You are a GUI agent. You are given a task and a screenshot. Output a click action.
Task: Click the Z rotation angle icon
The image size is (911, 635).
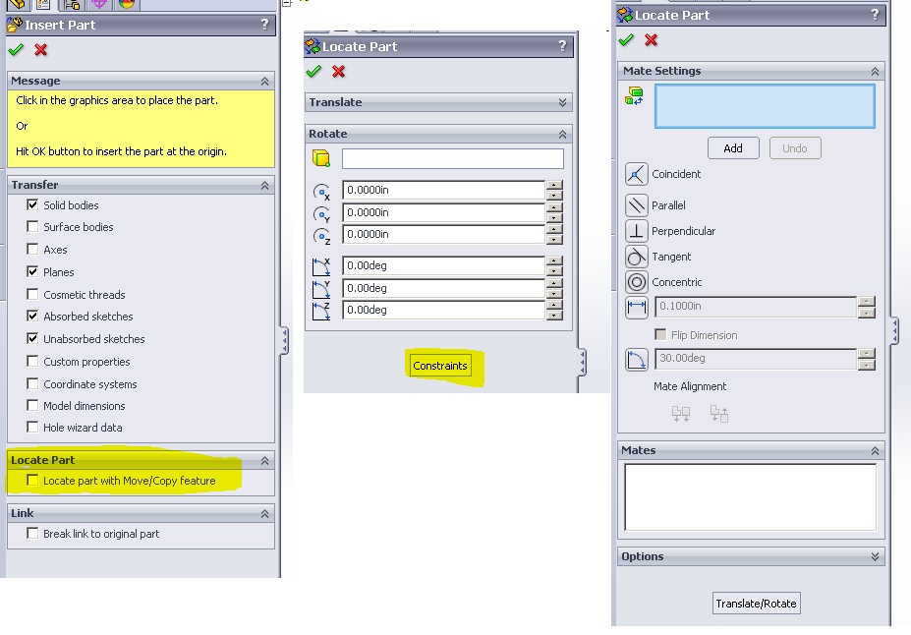click(321, 311)
